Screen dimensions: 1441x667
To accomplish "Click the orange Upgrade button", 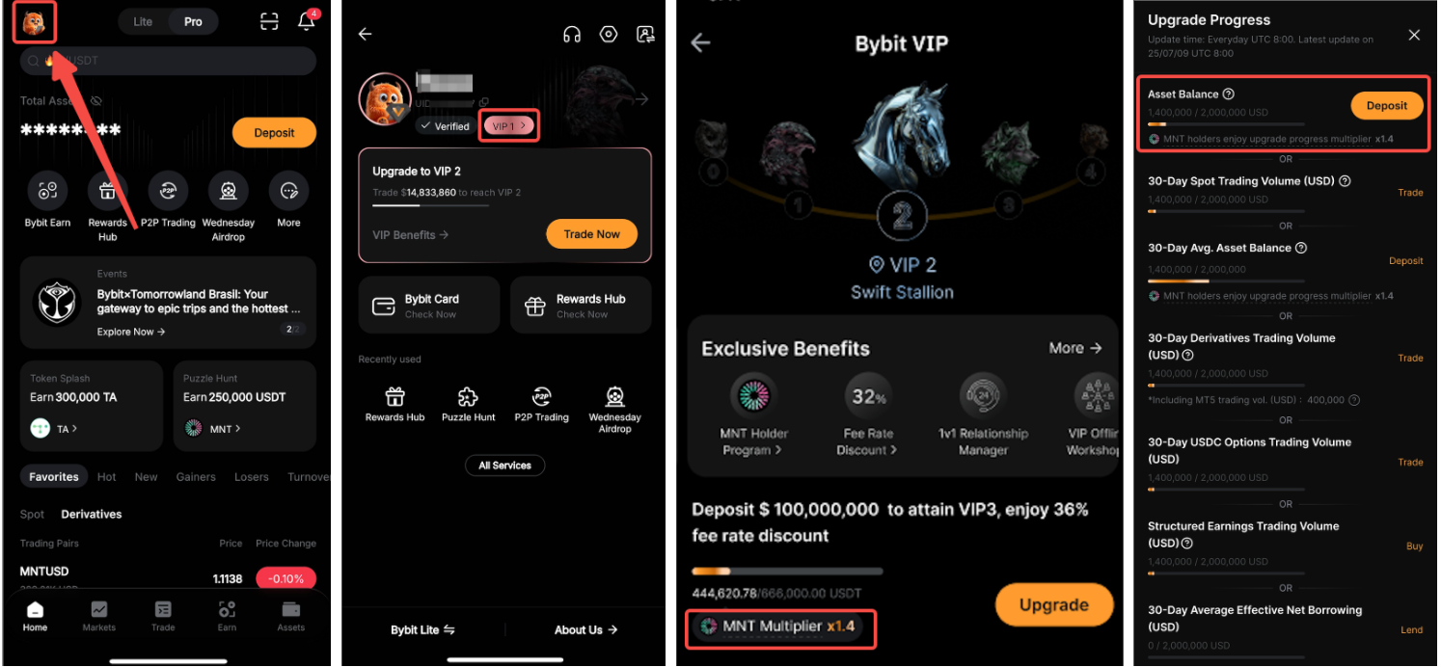I will coord(1054,605).
